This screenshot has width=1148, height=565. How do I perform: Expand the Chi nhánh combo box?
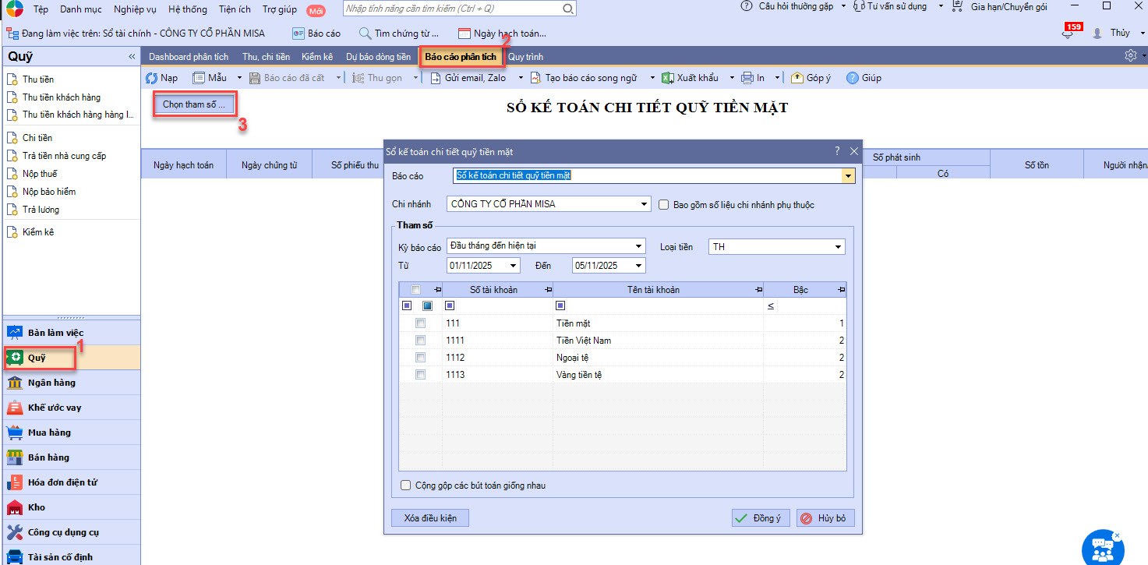645,204
